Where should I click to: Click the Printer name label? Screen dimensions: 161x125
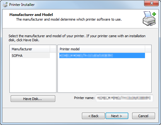[x=84, y=98]
